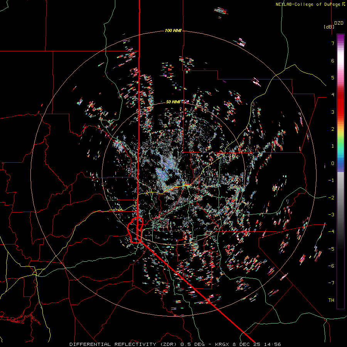The width and height of the screenshot is (347, 347).
Task: Click the -6 dB scale label
Action: click(331, 266)
